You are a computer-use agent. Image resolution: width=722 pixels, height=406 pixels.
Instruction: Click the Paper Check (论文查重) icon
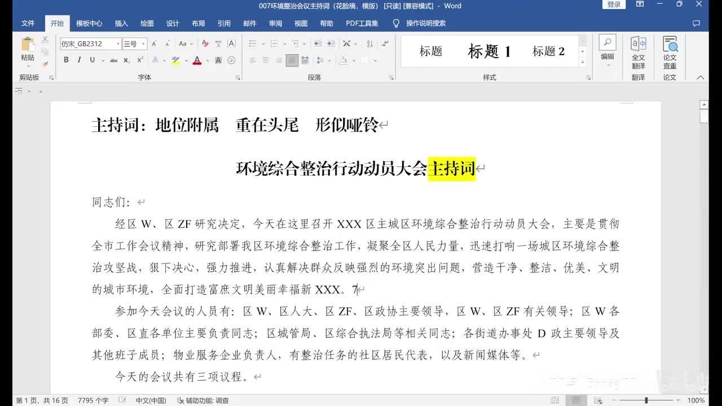670,44
